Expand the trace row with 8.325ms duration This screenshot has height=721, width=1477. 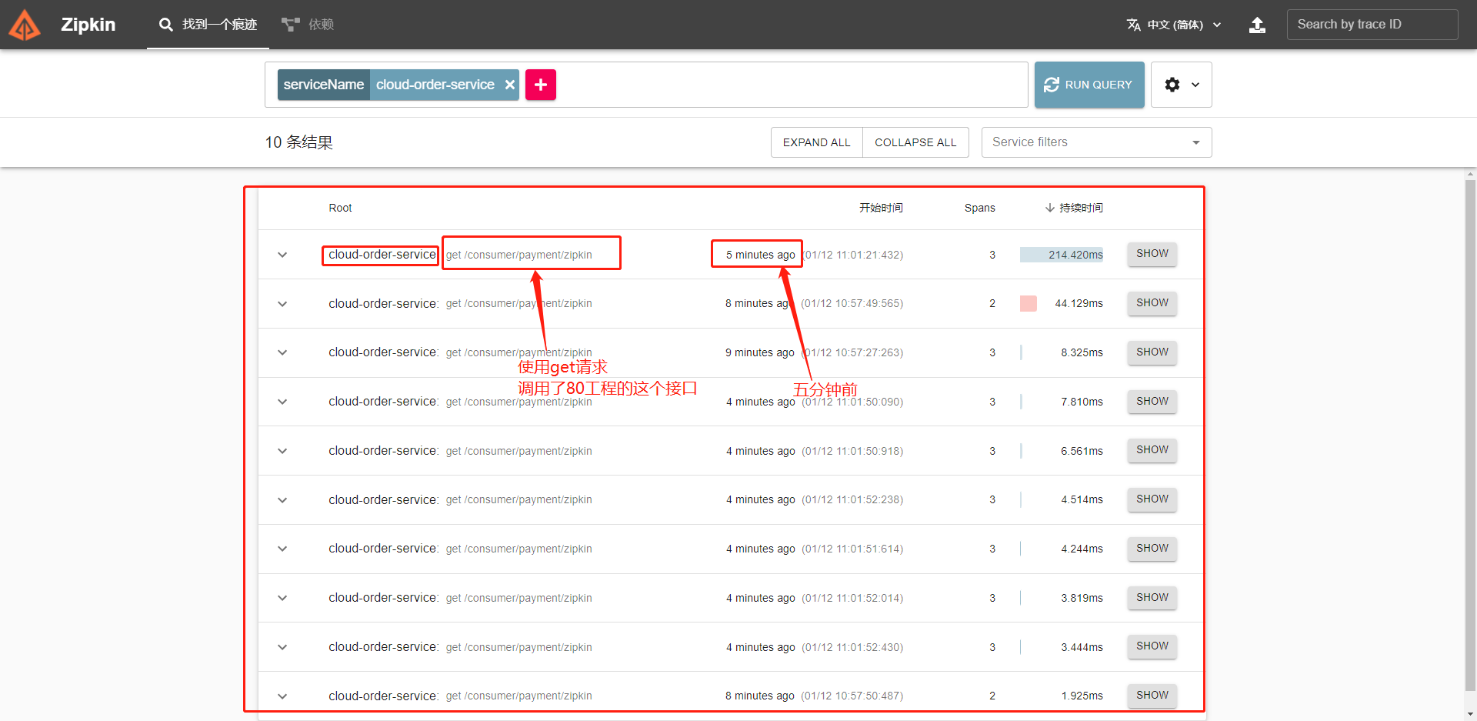tap(282, 352)
